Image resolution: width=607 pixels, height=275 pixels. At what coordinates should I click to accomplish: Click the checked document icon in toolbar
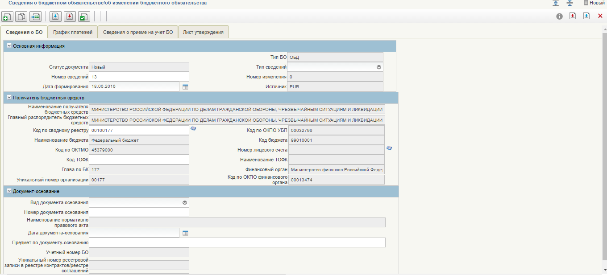click(83, 17)
